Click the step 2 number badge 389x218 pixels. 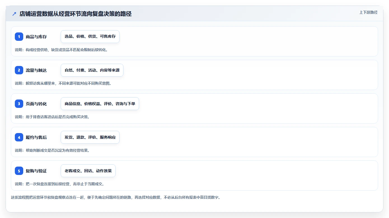[19, 70]
